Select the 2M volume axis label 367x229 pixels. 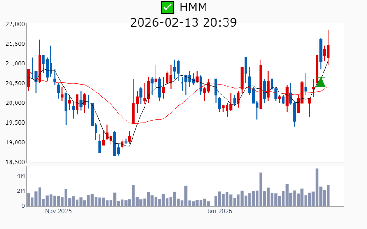point(21,191)
